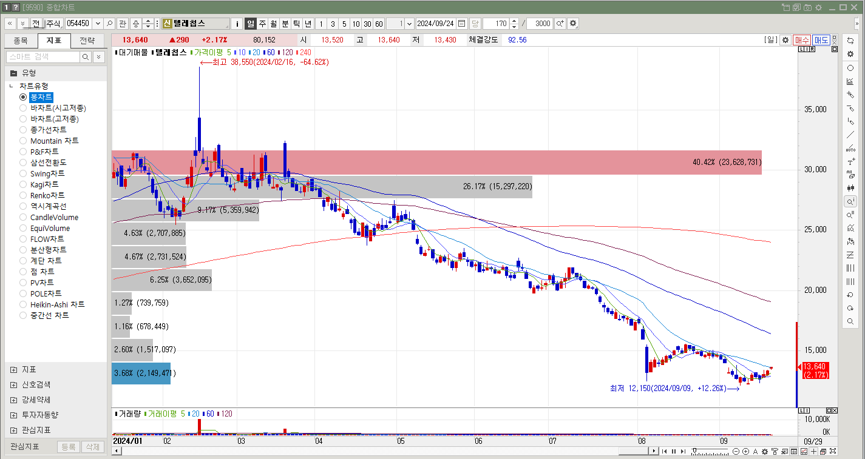Image resolution: width=865 pixels, height=459 pixels.
Task: Select Heikin-Ashi 차트 radio option
Action: [x=23, y=304]
